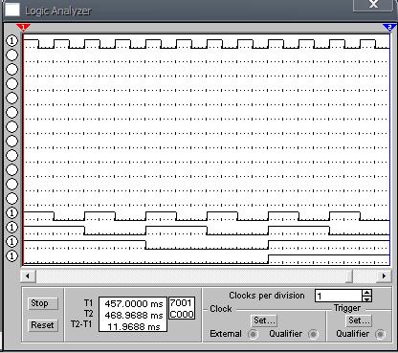Click the Clocks per division input field

pos(339,296)
